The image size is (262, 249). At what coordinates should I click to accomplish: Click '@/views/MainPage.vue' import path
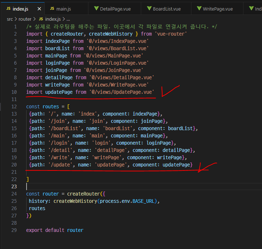(x=114, y=56)
